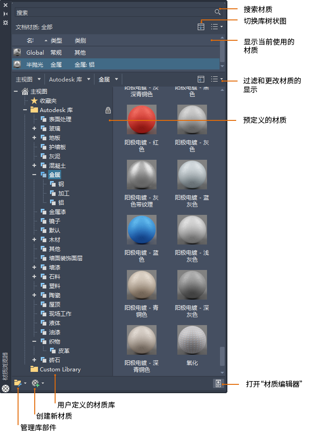Expand the 混凝土 category
The width and height of the screenshot is (320, 439).
[x=34, y=165]
